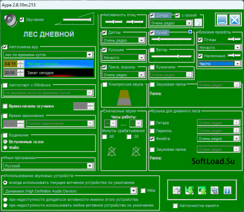The height and width of the screenshot is (212, 244).
Task: Click the computer monitor icon in bottom toolbar
Action: point(215,190)
